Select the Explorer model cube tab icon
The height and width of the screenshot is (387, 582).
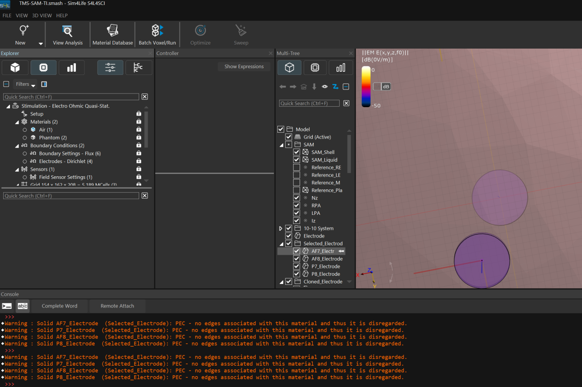coord(15,68)
